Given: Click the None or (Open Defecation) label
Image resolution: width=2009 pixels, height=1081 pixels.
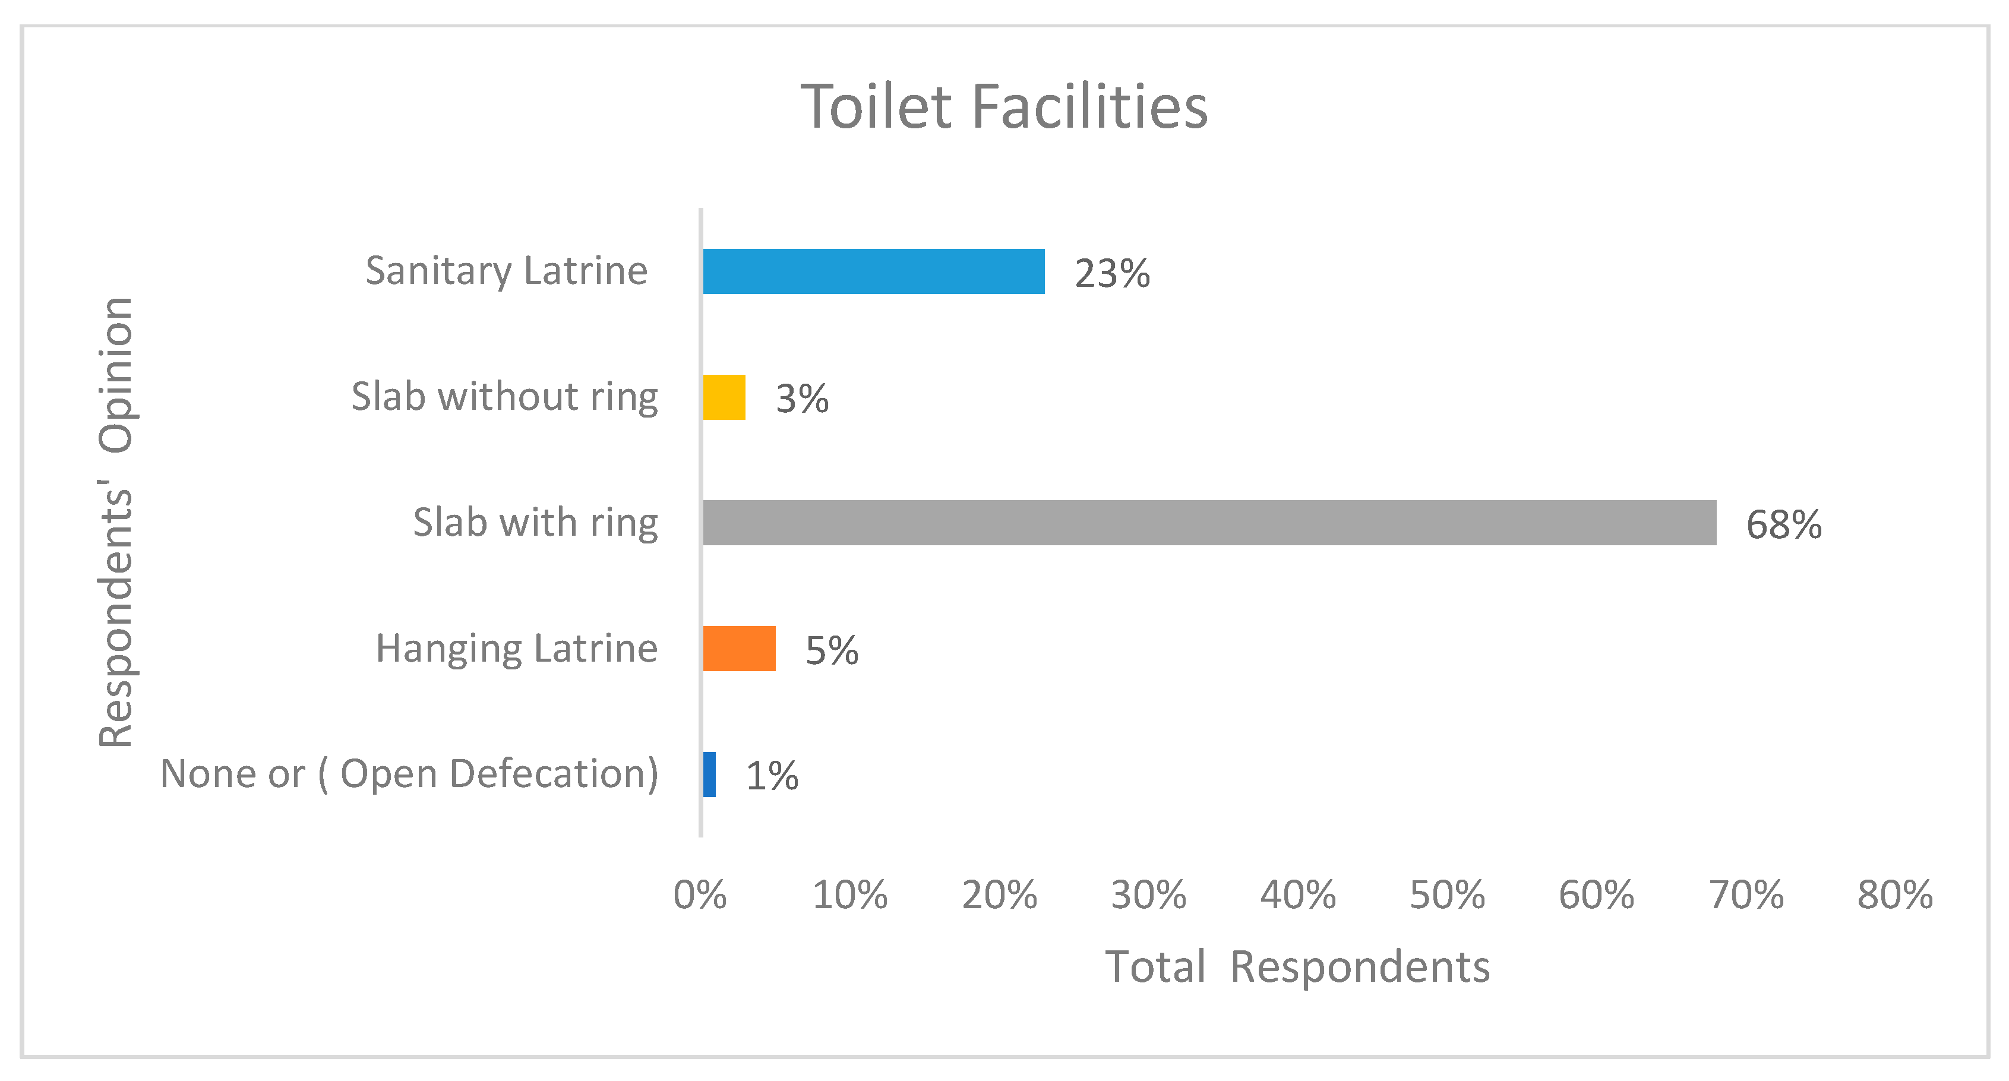Looking at the screenshot, I should point(409,775).
